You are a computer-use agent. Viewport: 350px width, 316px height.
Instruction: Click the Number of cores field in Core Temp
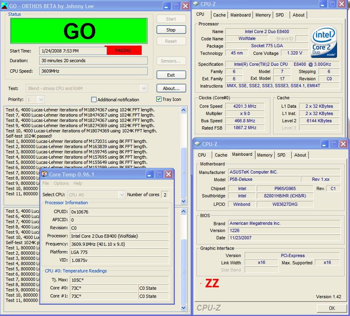[x=165, y=195]
